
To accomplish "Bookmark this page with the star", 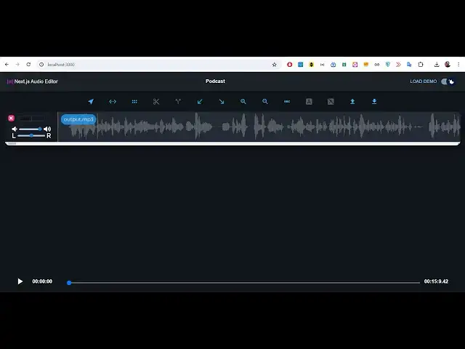I will 275,65.
